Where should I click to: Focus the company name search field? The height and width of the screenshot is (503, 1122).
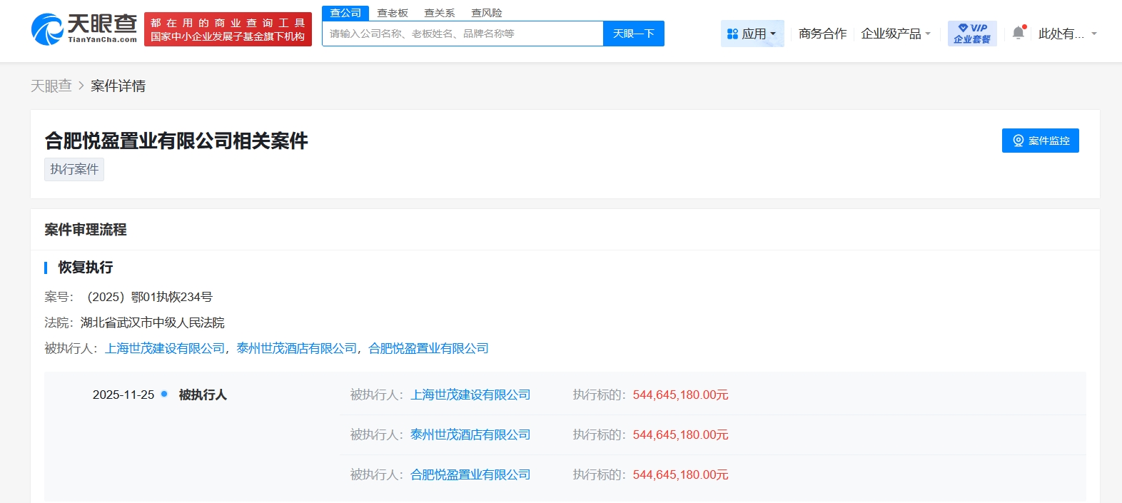463,34
